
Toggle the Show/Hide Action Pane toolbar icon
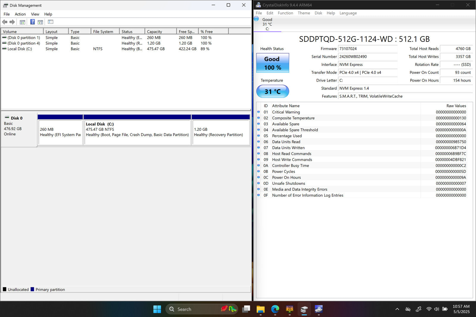[x=40, y=22]
